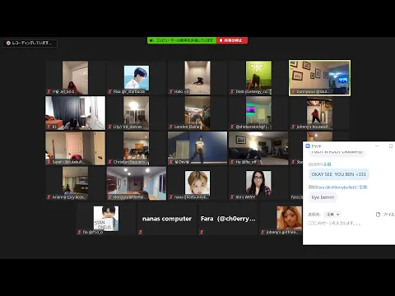Screen dimensions: 395x296
Task: Select Halo <3 video tile
Action: [197, 78]
